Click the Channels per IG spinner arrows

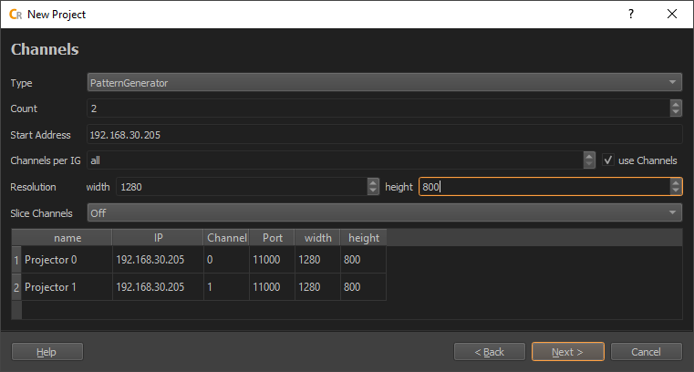pyautogui.click(x=589, y=160)
